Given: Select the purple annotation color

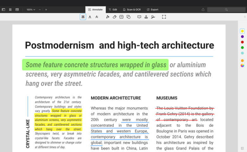Looking at the screenshot, I should pyautogui.click(x=242, y=36).
